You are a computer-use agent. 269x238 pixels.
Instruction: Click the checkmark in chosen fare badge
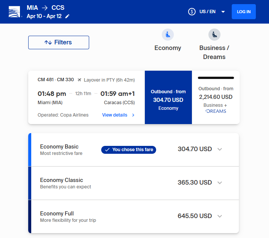107,150
